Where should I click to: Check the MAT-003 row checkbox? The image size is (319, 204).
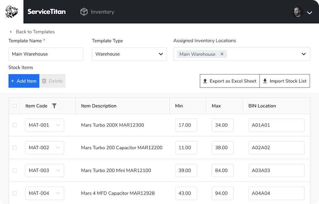coord(15,170)
